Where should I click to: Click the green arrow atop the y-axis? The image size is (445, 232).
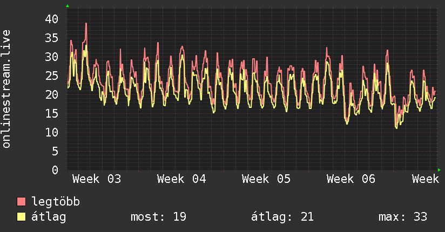[x=68, y=6]
